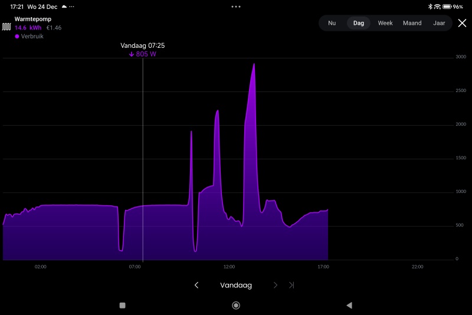Tap the Wi-Fi status icon
The image size is (472, 315).
pos(437,6)
